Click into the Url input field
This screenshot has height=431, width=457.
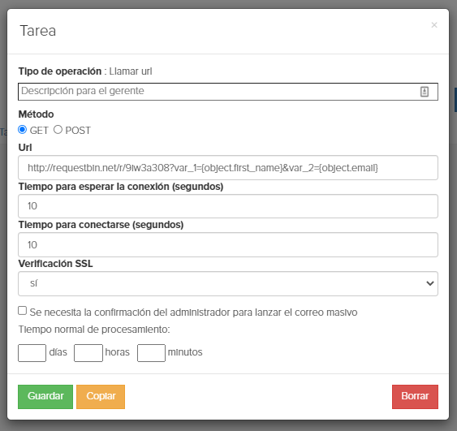pos(228,167)
